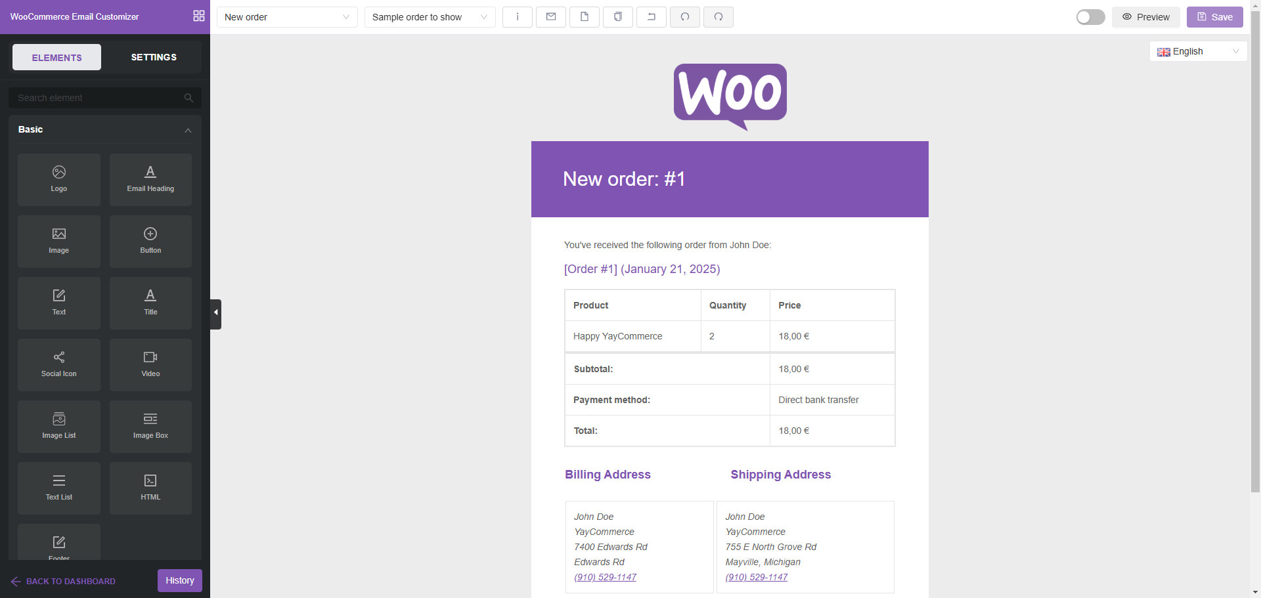Viewport: 1261px width, 598px height.
Task: Toggle the switch next to Preview
Action: pos(1090,17)
